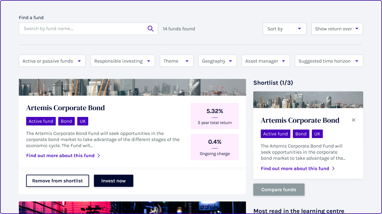The width and height of the screenshot is (382, 214).
Task: Click the Bond tag in the main card
Action: tap(66, 121)
